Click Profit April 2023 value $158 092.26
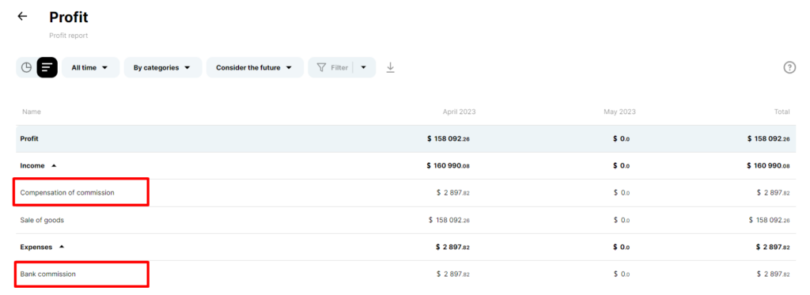This screenshot has width=810, height=295. pyautogui.click(x=449, y=139)
